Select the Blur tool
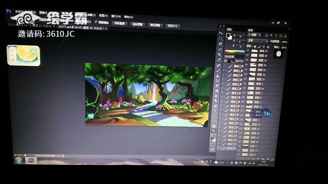The image size is (328, 184). tap(216, 96)
